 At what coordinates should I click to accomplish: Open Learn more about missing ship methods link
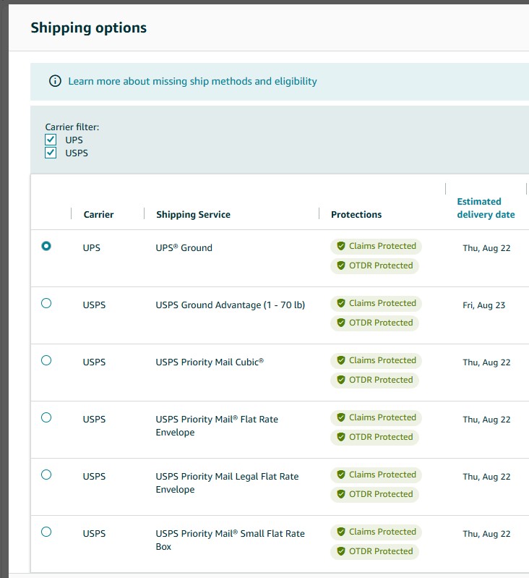(192, 81)
